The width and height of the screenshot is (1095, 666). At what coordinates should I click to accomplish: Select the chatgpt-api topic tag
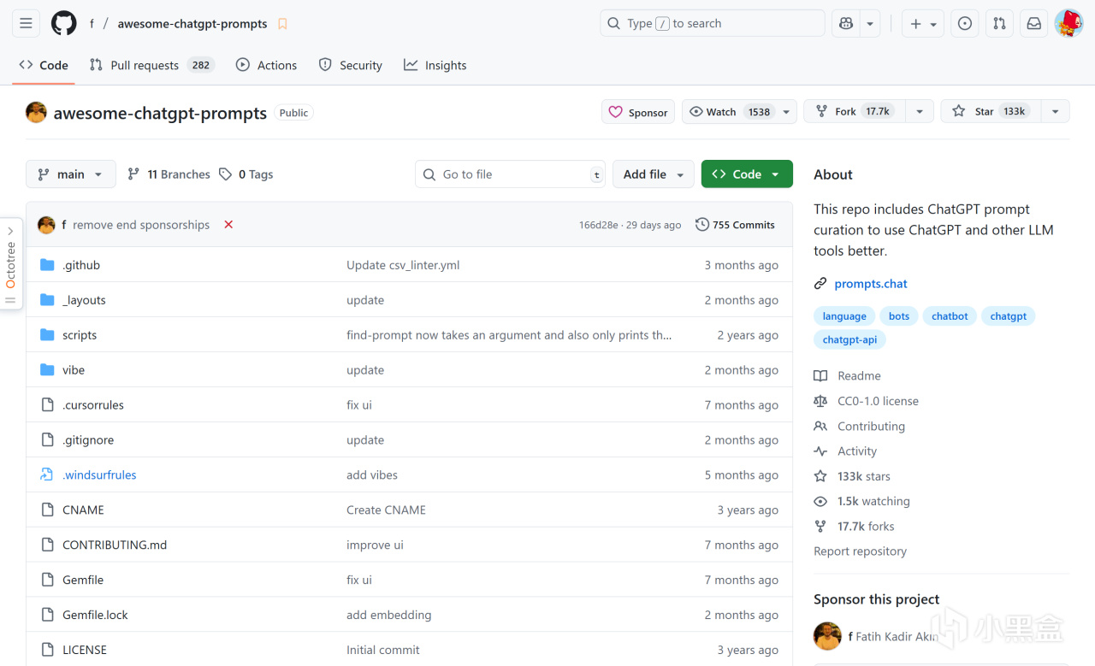tap(849, 339)
